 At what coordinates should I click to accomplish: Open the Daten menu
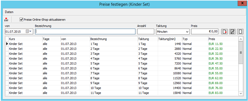click(x=9, y=12)
